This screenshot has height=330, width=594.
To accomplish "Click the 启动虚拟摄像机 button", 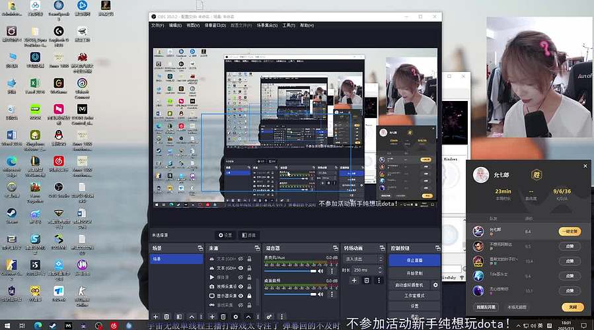I will click(x=410, y=285).
